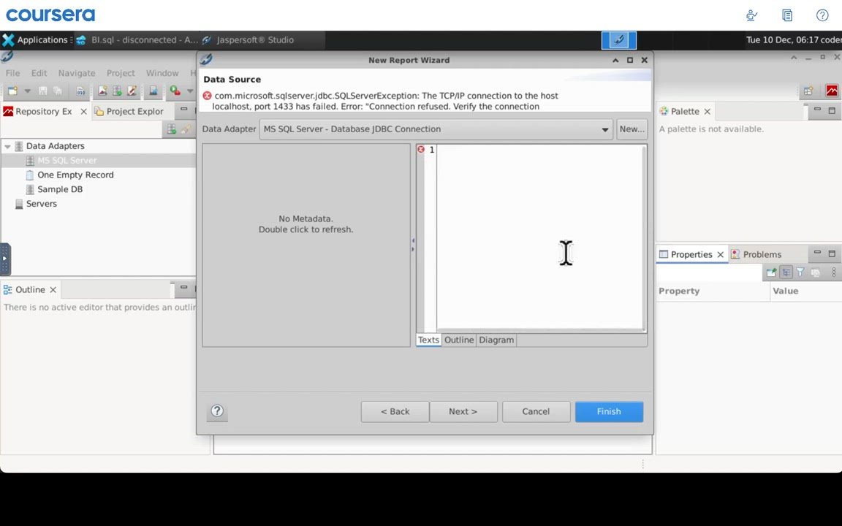Minimize the Palette panel

point(817,110)
